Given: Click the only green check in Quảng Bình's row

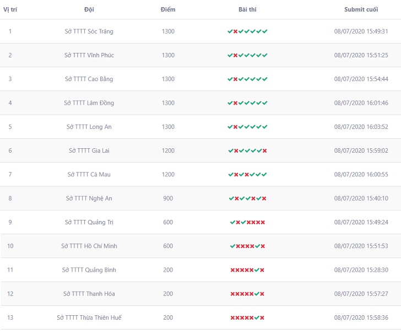Looking at the screenshot, I should click(x=257, y=270).
